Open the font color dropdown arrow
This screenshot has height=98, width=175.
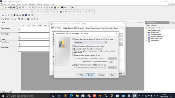coord(63,11)
